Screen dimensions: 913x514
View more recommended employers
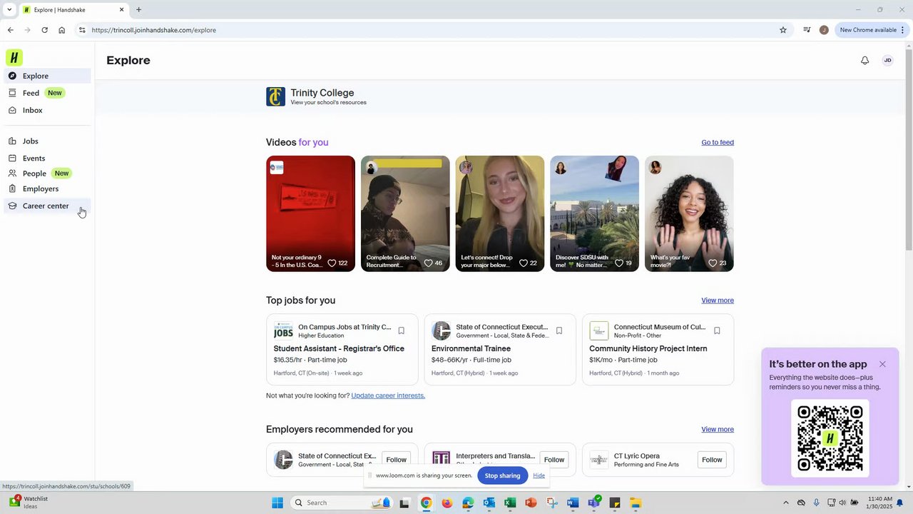pos(718,429)
